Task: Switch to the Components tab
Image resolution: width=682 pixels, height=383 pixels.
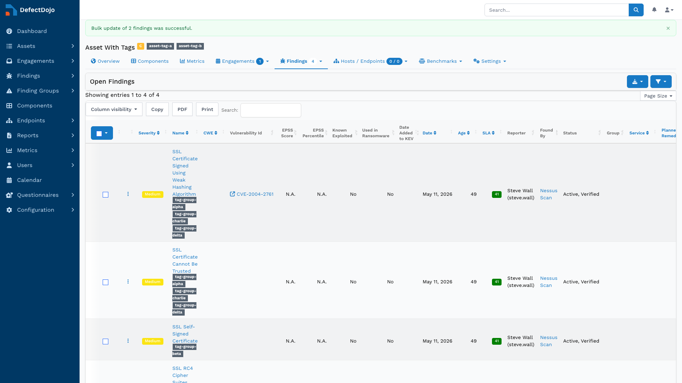Action: coord(150,61)
